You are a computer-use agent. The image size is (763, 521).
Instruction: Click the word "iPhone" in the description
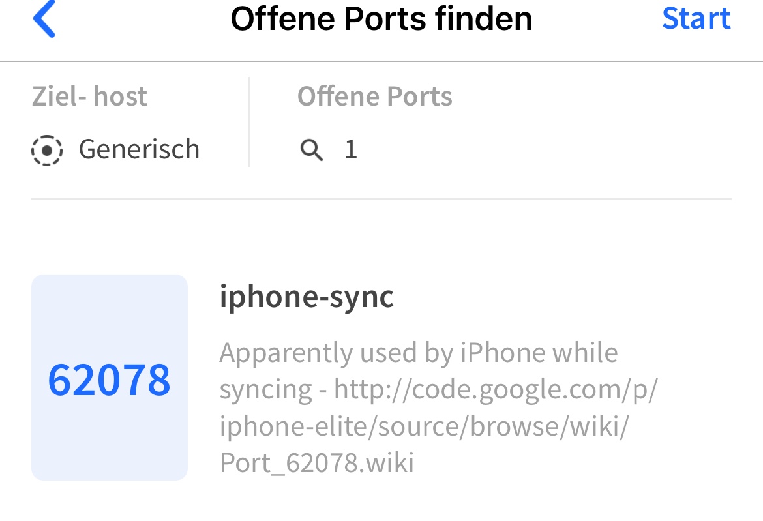click(x=503, y=353)
